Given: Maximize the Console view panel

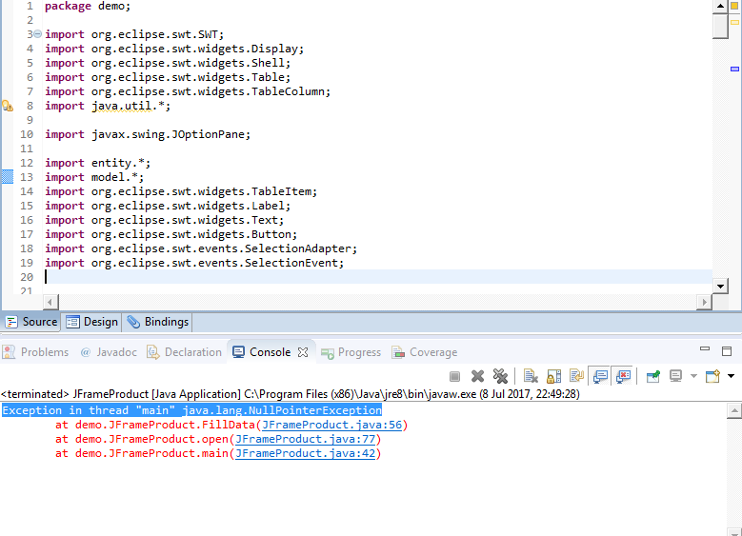Looking at the screenshot, I should click(727, 351).
